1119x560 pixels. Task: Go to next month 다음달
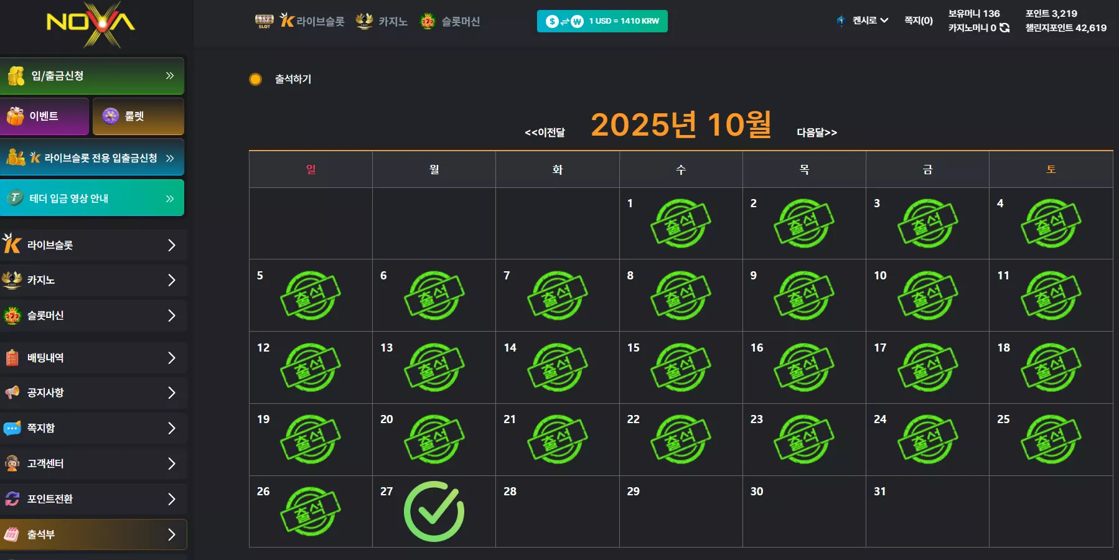click(817, 133)
